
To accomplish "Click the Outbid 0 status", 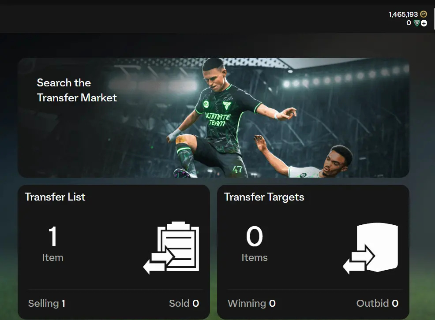I will 377,303.
